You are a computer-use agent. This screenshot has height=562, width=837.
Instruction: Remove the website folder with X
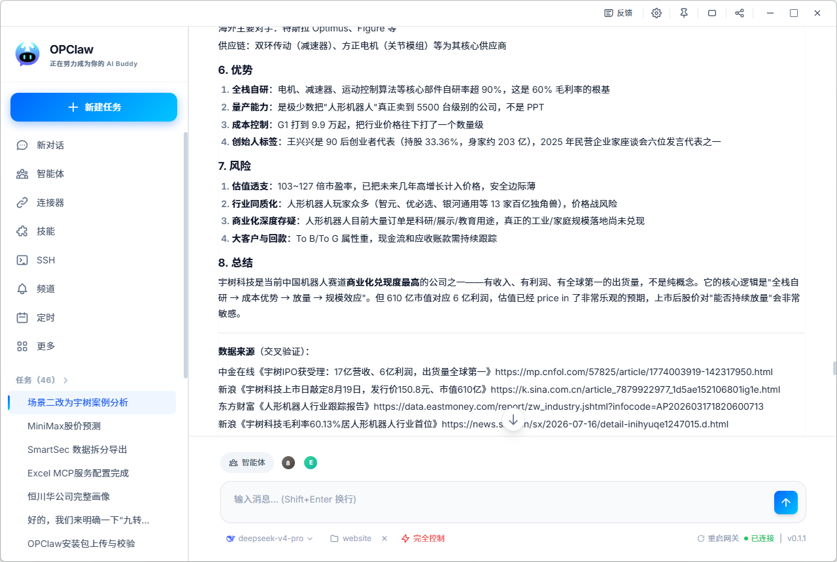click(x=384, y=538)
